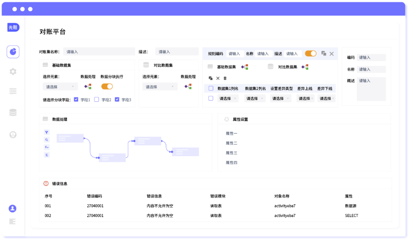Open 选择元素 dropdown in 基础数据集
This screenshot has height=241, width=410.
pos(60,87)
